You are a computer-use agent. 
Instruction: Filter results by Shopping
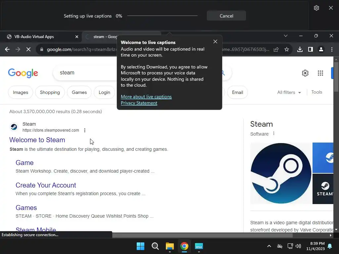tap(50, 93)
